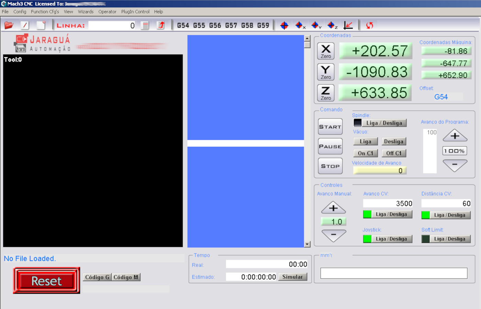Image resolution: width=481 pixels, height=309 pixels.
Task: Turn vacuum on with Liga button
Action: tap(366, 141)
